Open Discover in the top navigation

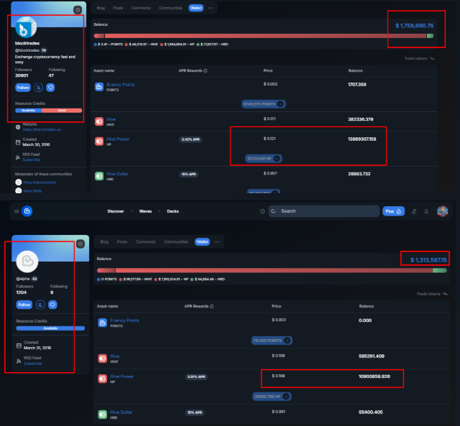[116, 211]
